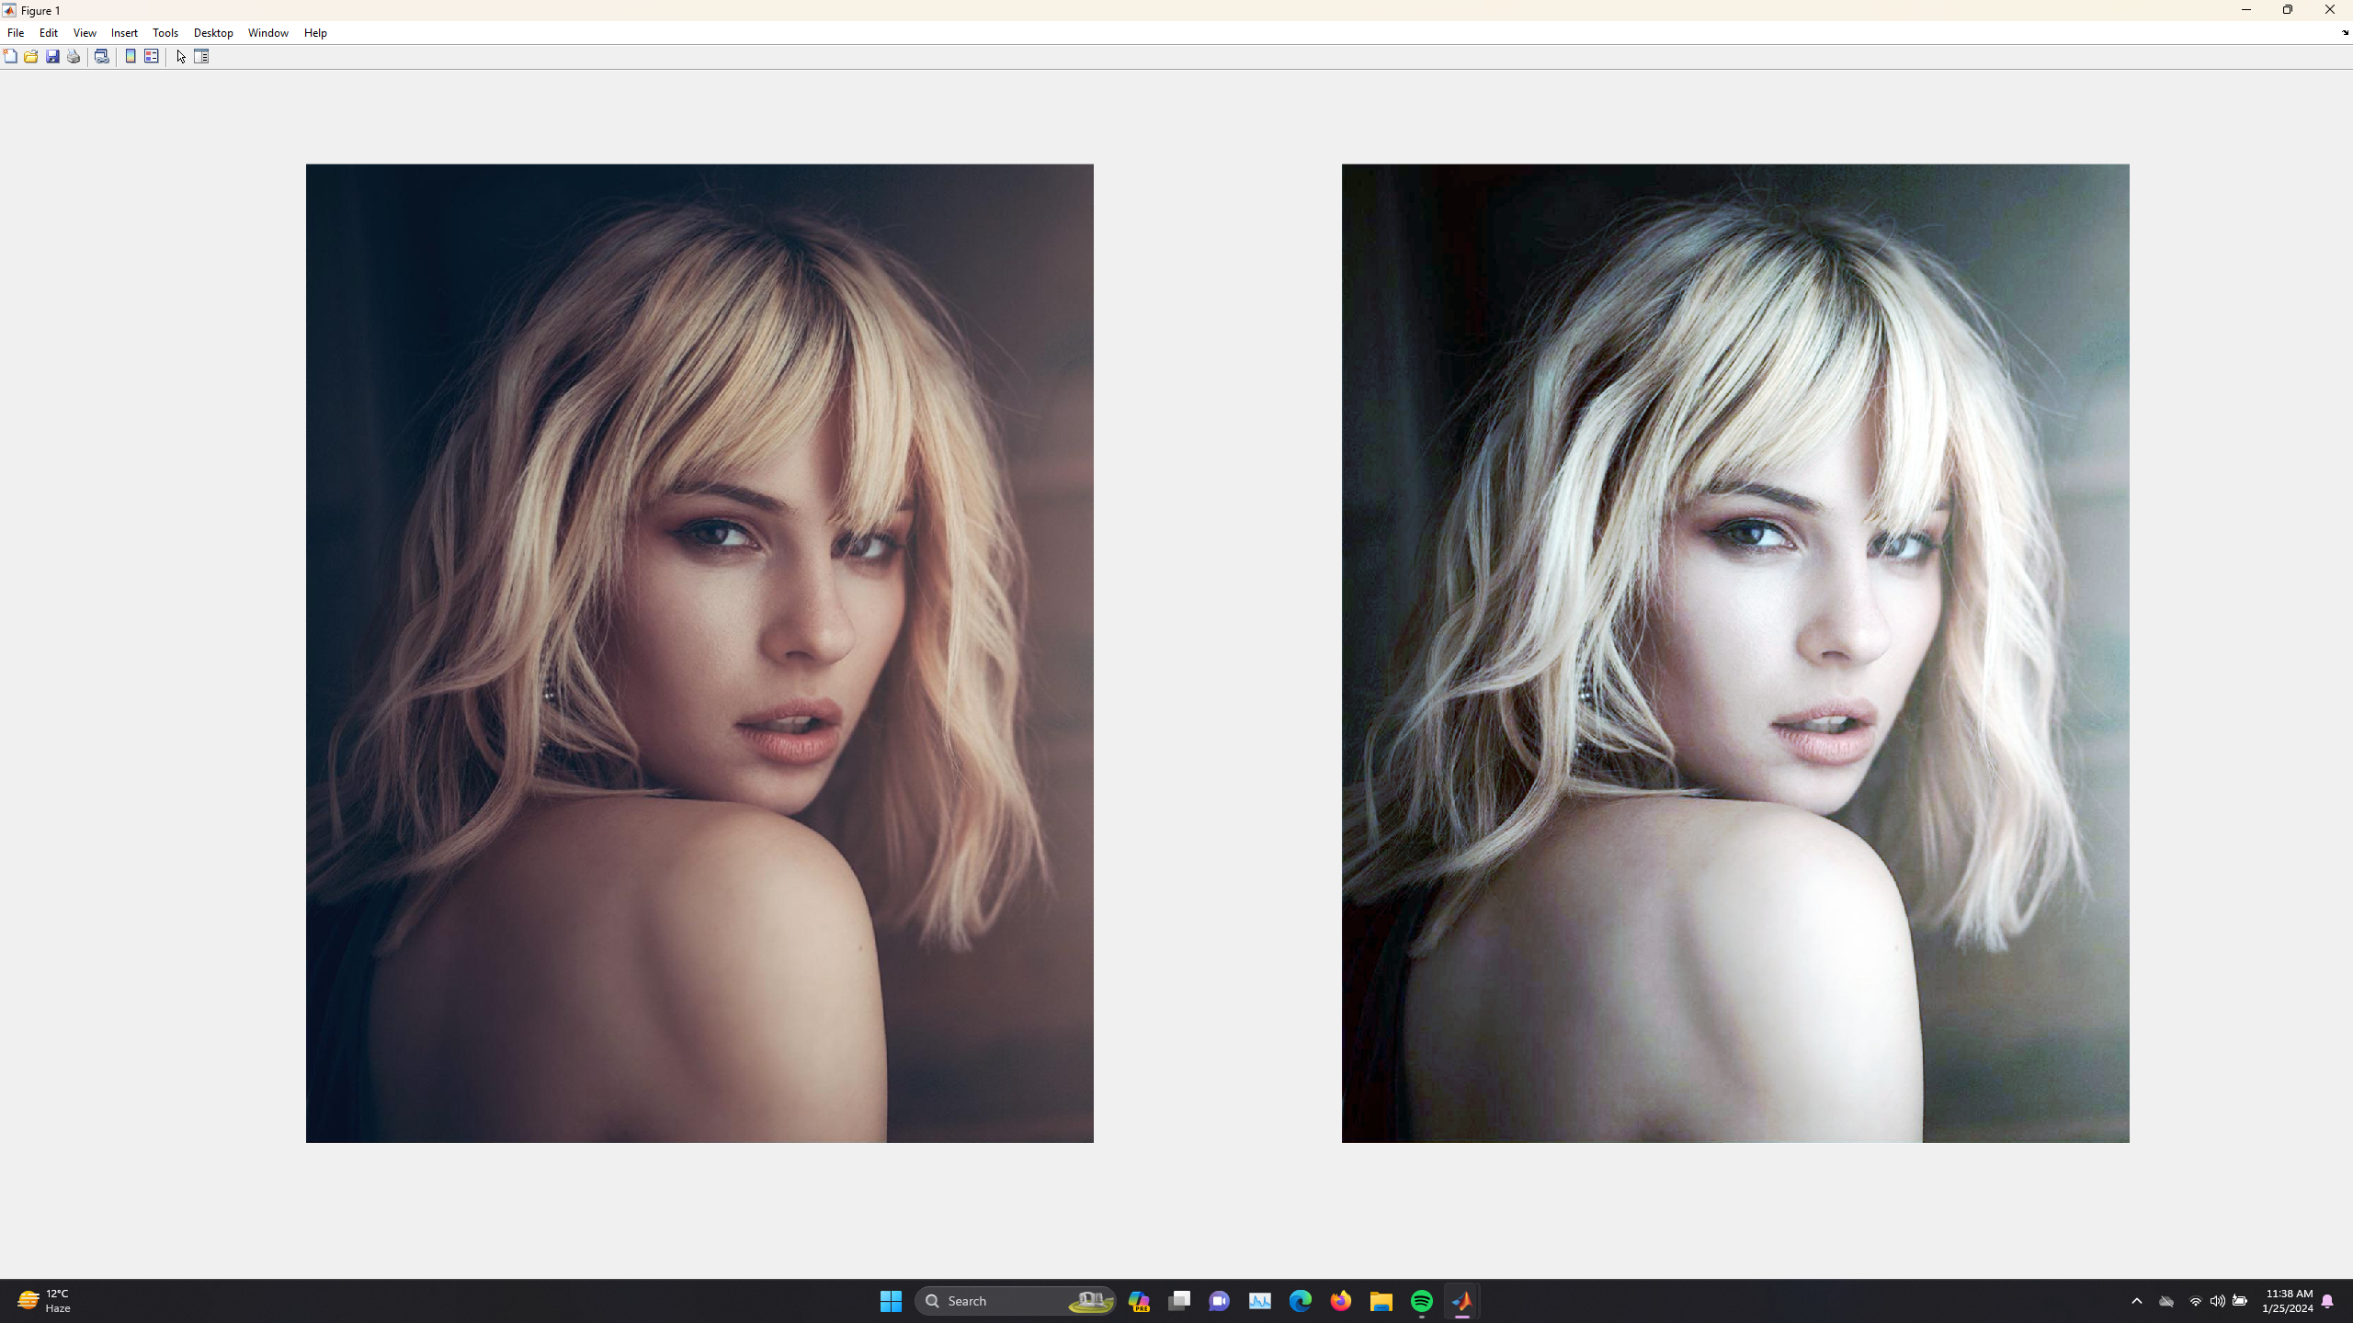The width and height of the screenshot is (2353, 1323).
Task: Enable the Link Plot toggle
Action: point(102,56)
